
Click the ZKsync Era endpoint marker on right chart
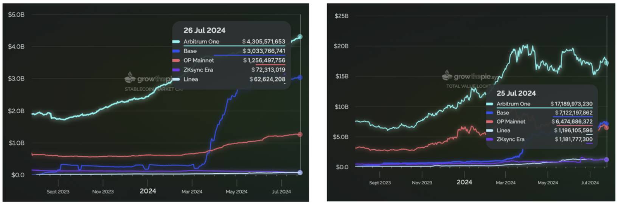[607, 160]
